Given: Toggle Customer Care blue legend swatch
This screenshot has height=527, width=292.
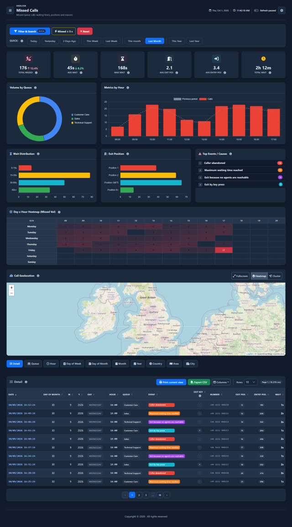Looking at the screenshot, I should click(72, 115).
